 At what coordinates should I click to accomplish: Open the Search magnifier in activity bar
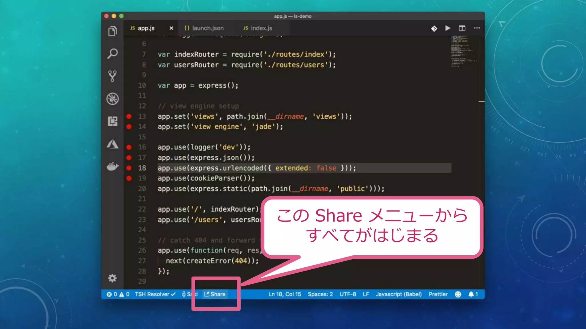click(112, 54)
